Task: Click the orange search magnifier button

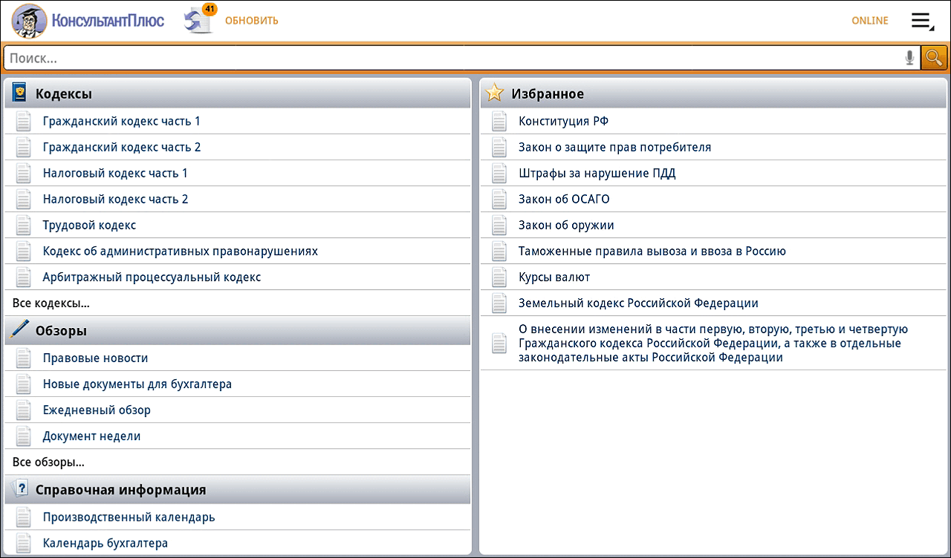Action: coord(934,58)
